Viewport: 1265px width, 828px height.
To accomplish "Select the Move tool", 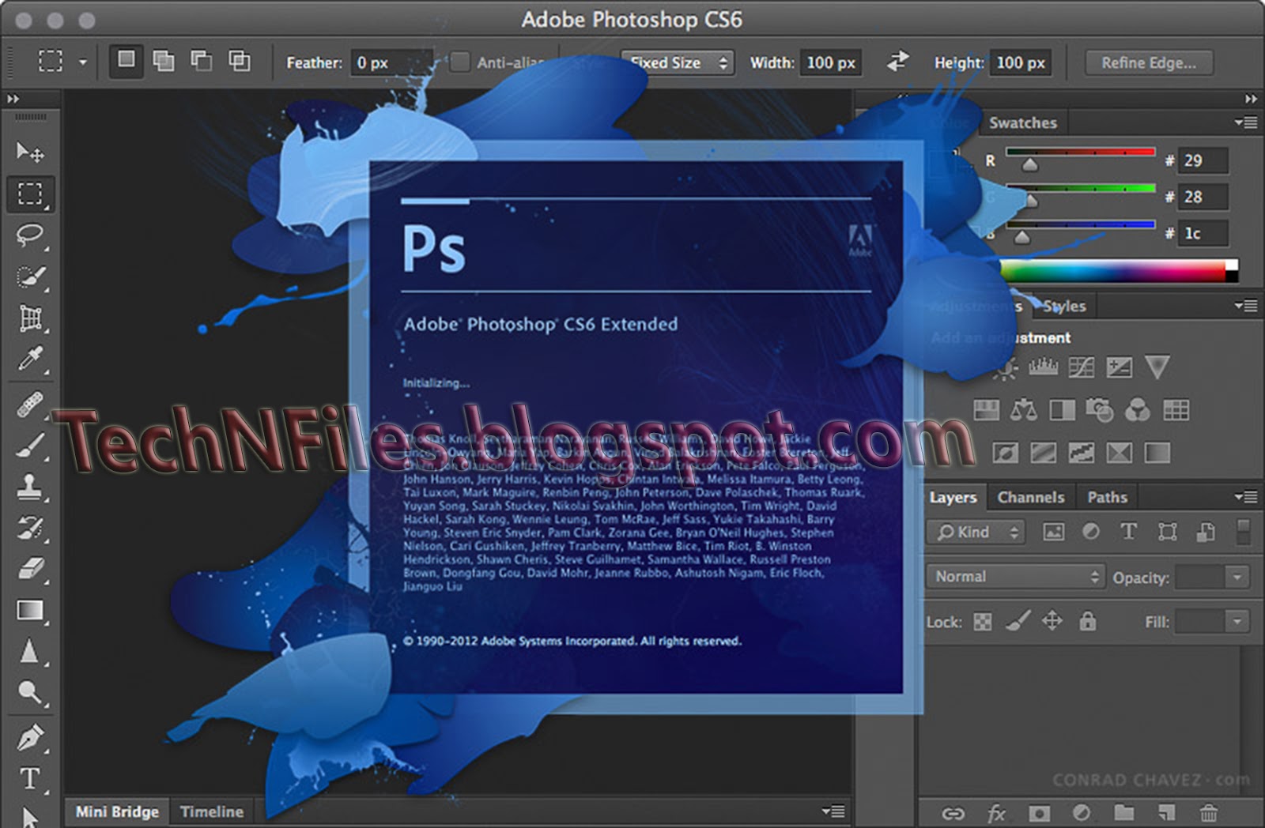I will 30,151.
